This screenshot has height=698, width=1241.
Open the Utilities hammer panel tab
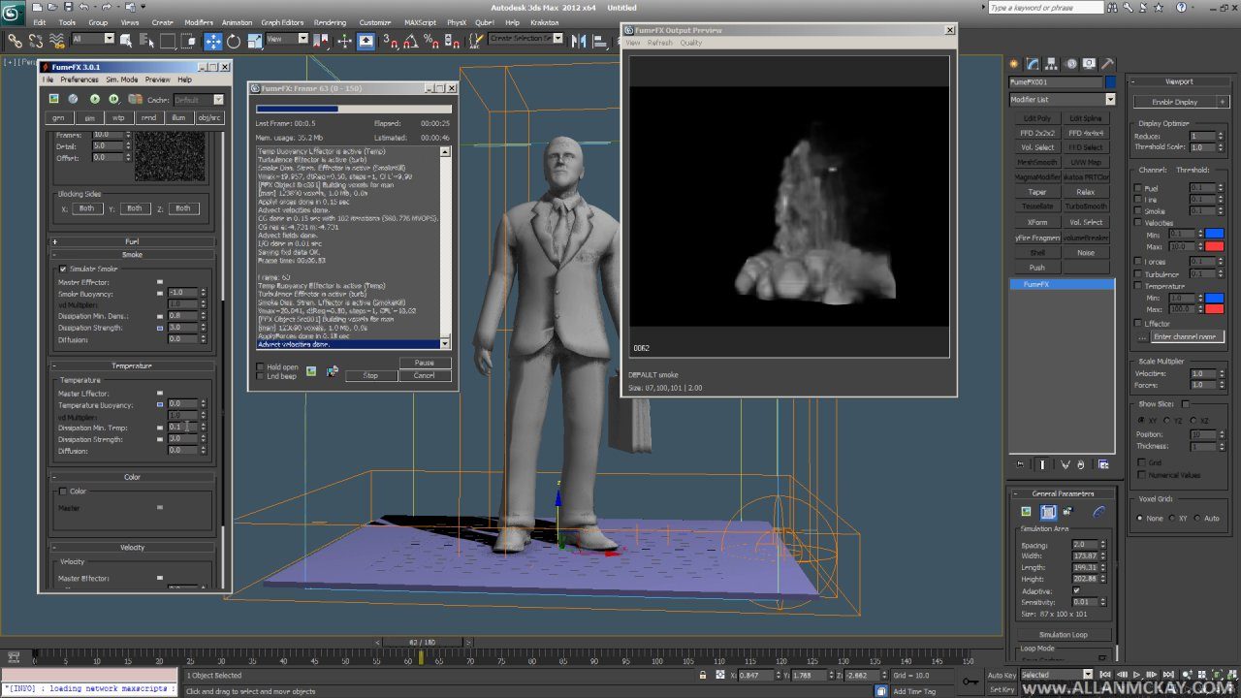(x=1108, y=64)
